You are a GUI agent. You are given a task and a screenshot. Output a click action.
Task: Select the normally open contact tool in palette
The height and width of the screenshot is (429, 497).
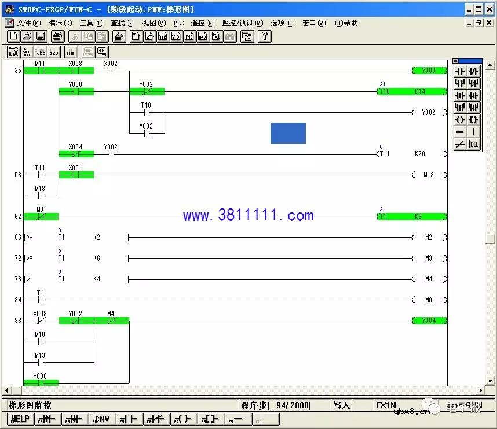[460, 71]
